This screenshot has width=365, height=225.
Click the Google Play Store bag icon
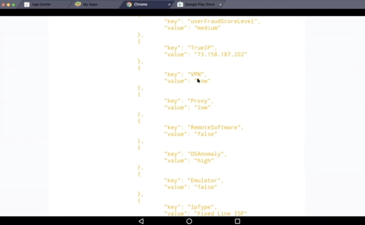(180, 4)
